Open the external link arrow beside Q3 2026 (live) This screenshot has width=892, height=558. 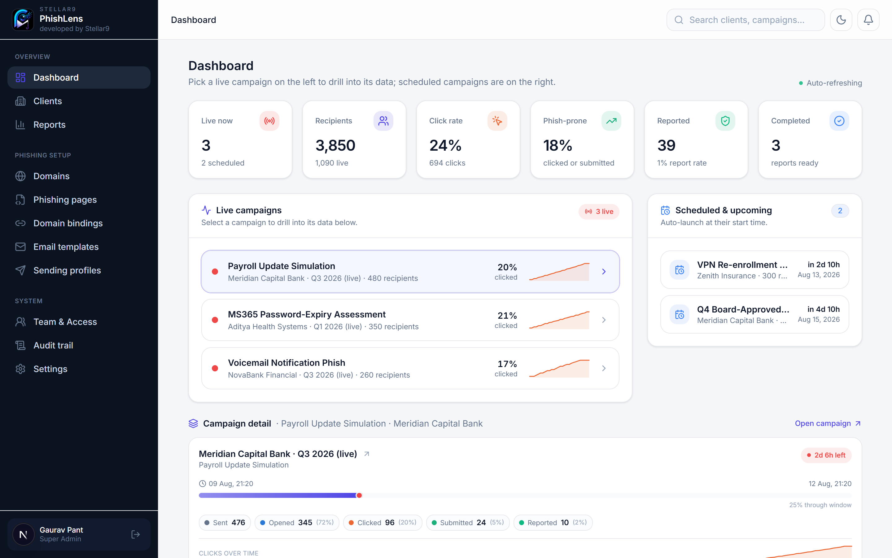pyautogui.click(x=367, y=454)
